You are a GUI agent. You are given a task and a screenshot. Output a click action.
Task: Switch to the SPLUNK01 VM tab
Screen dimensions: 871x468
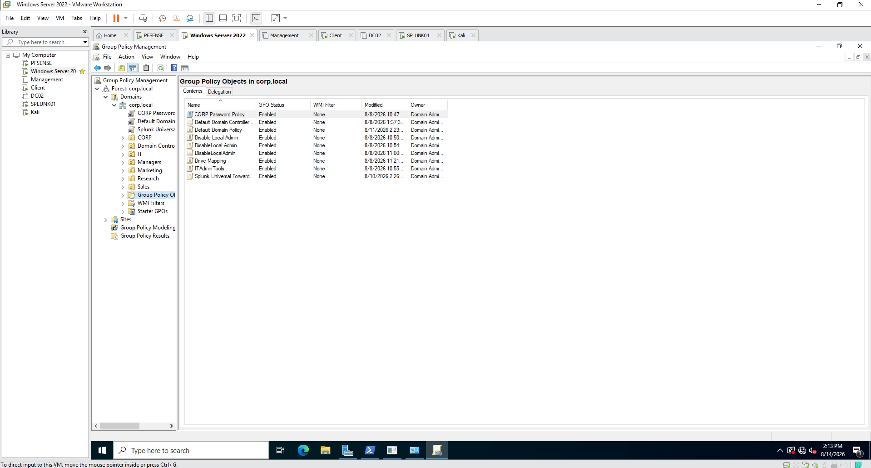click(418, 35)
